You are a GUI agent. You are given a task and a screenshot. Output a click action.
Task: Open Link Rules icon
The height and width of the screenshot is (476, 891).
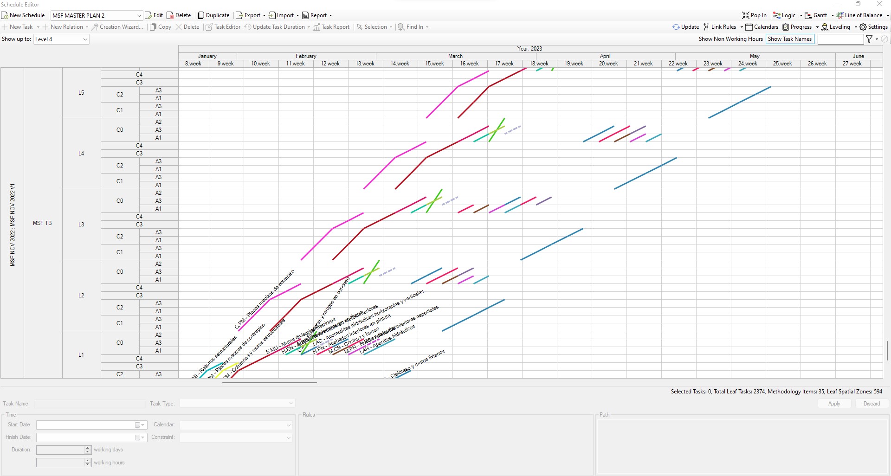(706, 27)
